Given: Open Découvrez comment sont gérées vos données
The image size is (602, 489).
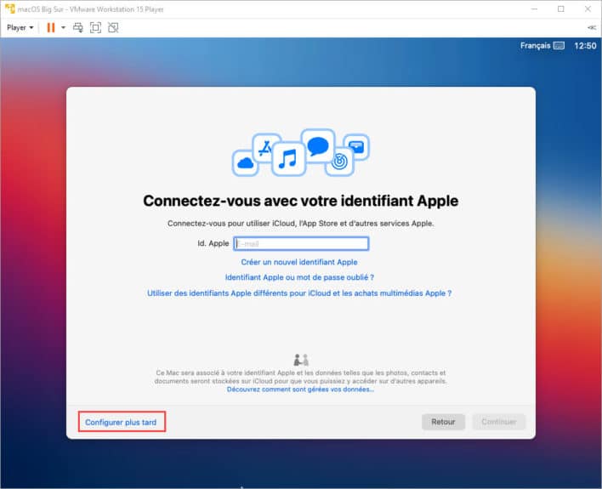Looking at the screenshot, I should tap(300, 389).
